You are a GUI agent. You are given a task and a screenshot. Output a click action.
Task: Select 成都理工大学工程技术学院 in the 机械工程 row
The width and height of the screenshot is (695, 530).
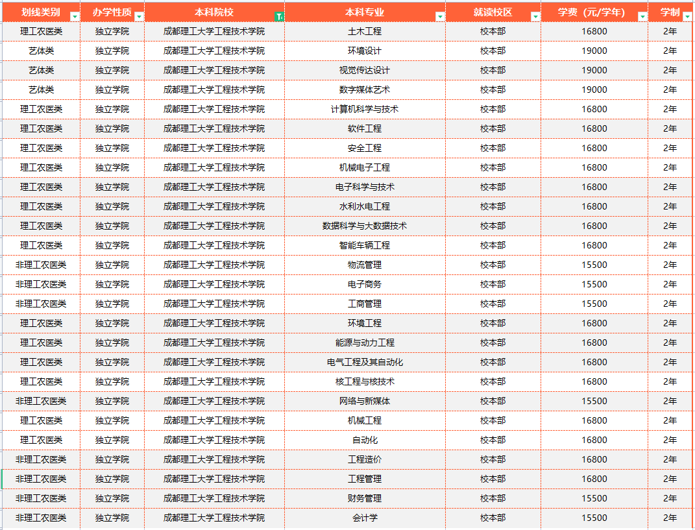(x=214, y=421)
